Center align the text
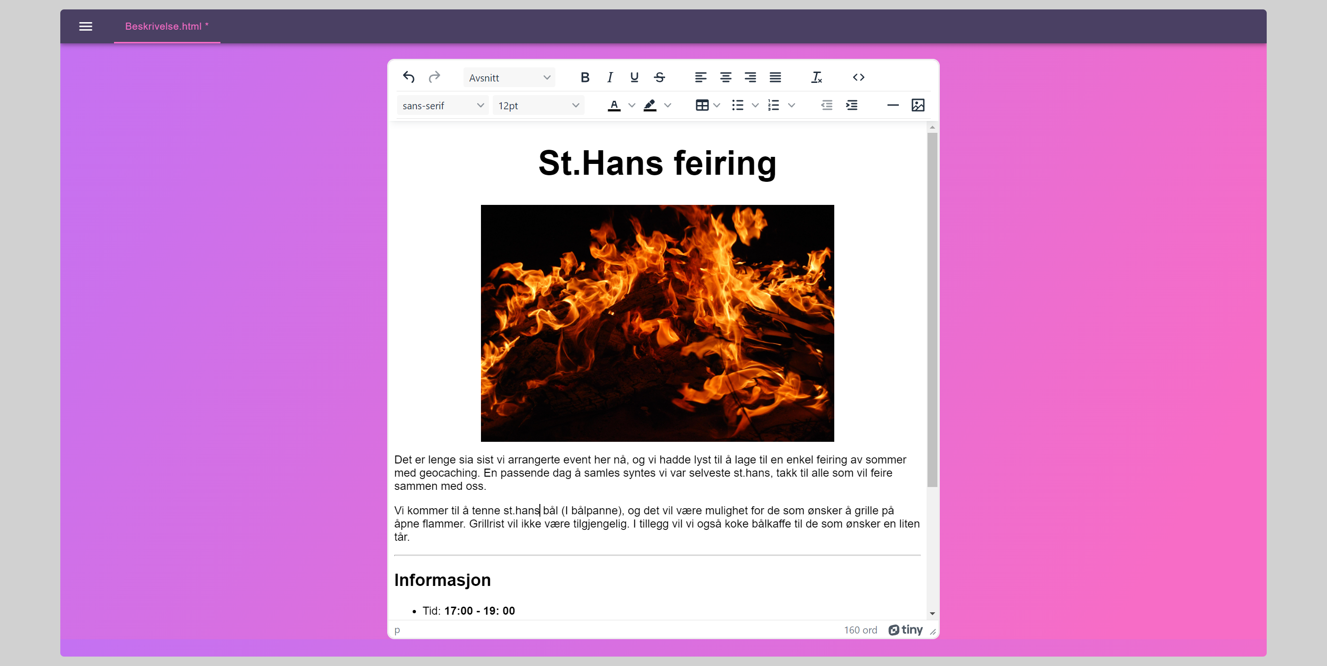The width and height of the screenshot is (1327, 666). (725, 77)
